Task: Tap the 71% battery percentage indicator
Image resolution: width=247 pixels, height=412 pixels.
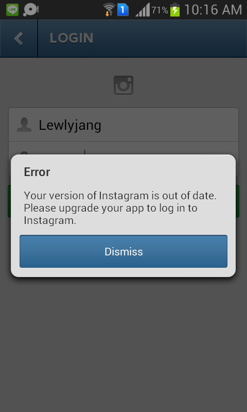Action: coord(160,10)
